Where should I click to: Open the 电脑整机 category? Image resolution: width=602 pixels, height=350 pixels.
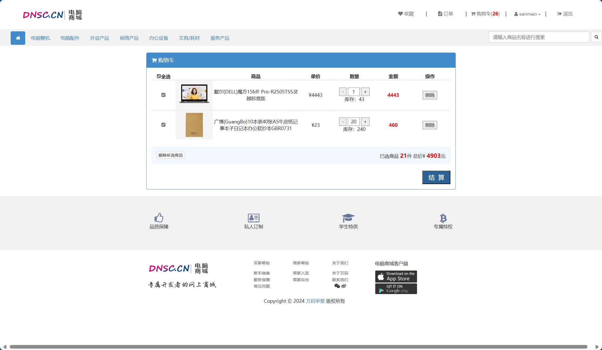click(40, 38)
